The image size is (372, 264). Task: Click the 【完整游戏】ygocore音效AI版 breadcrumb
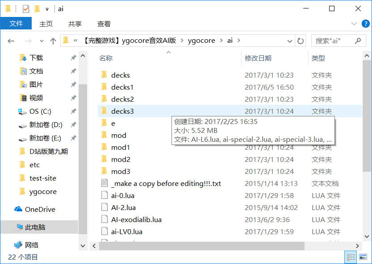[x=130, y=41]
